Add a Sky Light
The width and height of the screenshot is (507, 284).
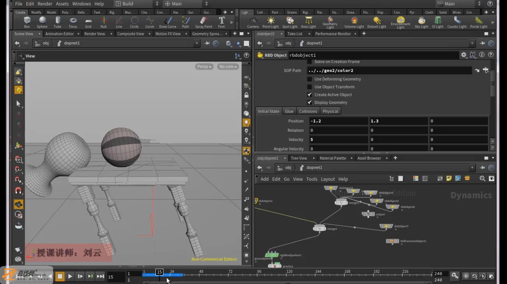pyautogui.click(x=422, y=22)
